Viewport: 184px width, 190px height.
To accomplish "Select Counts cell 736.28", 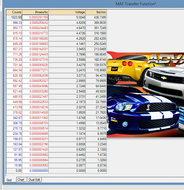I will click(x=14, y=60).
